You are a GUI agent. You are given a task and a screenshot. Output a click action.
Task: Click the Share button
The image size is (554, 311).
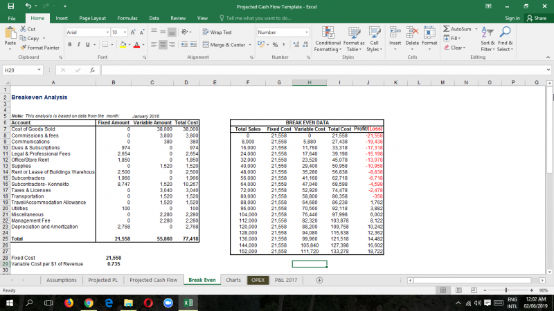[536, 18]
